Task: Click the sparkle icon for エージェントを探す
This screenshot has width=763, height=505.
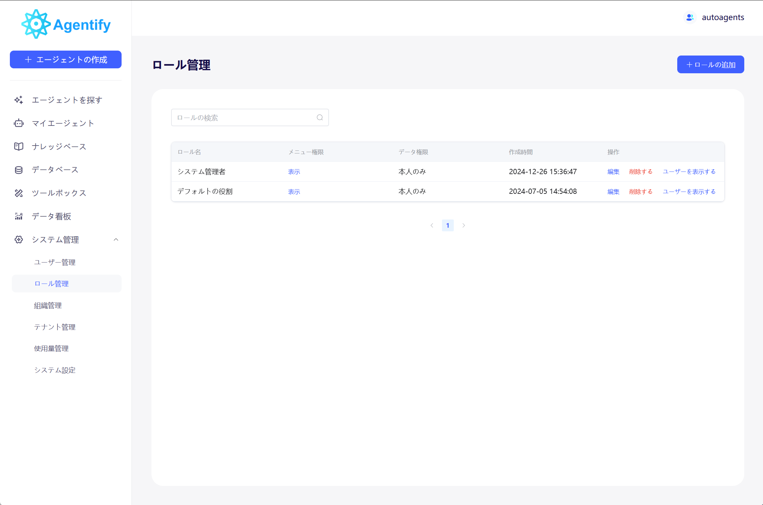Action: pyautogui.click(x=19, y=100)
